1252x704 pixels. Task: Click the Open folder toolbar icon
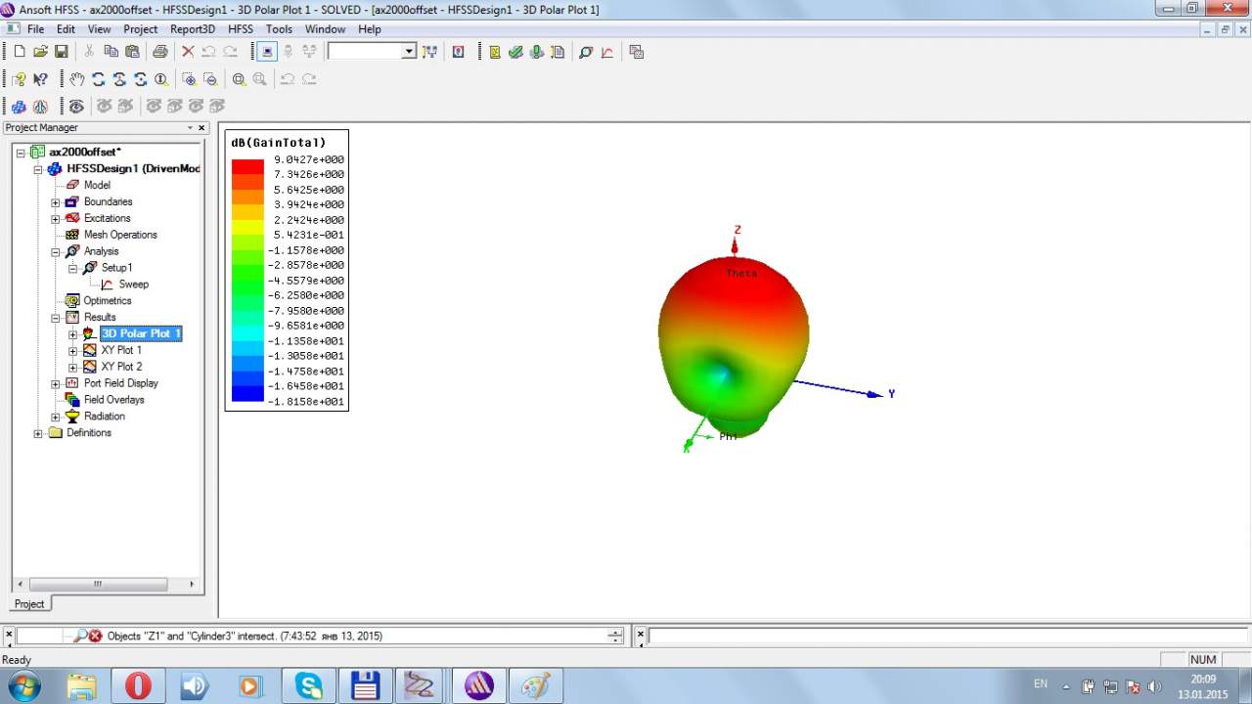coord(40,52)
